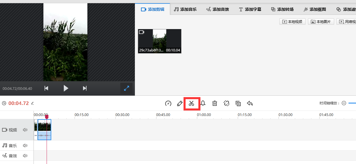Edit current time with small pencil icon
356x164 pixels.
click(32, 103)
